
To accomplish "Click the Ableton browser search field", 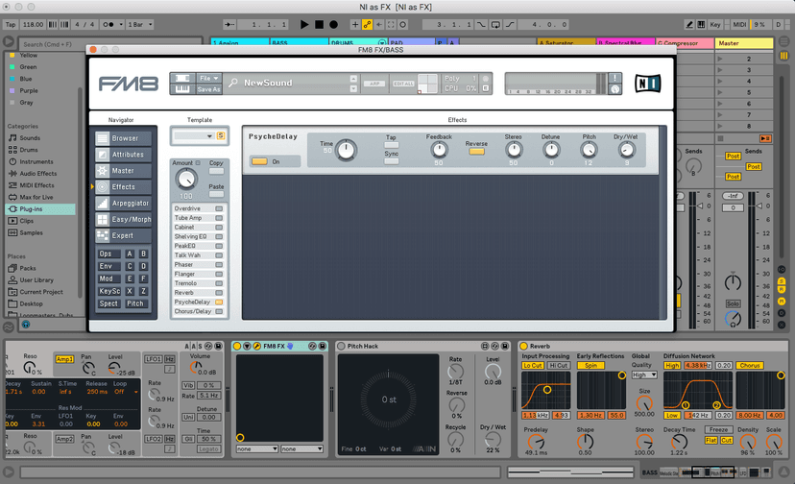I will click(109, 44).
